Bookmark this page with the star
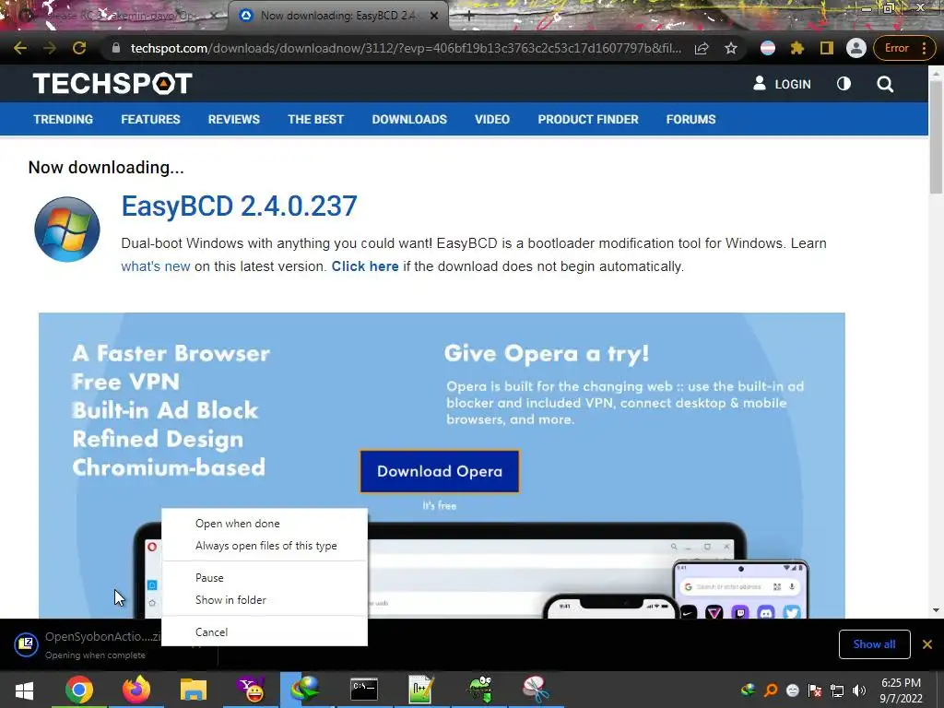944x708 pixels. pos(731,48)
